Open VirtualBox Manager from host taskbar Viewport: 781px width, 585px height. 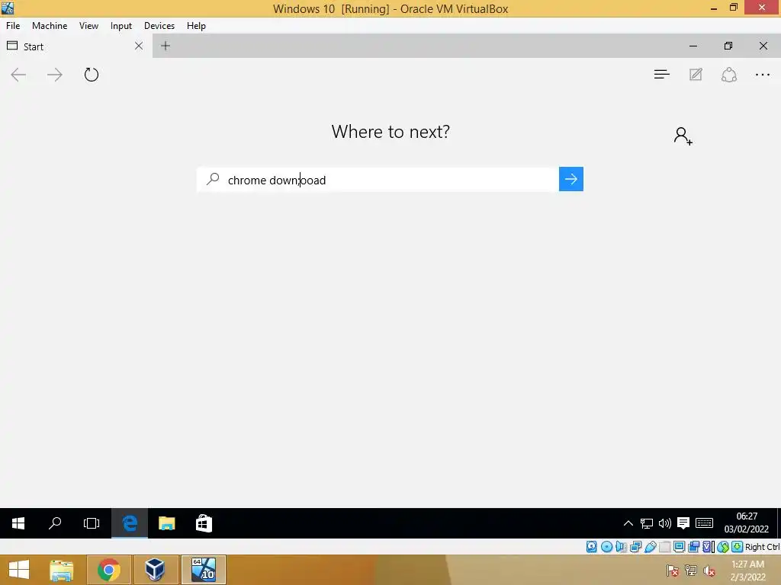156,570
